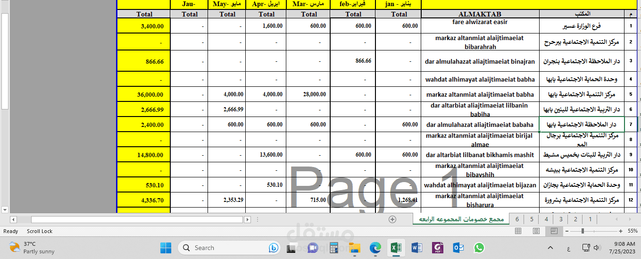Open sheet tab 4
The image size is (641, 259).
pos(546,219)
